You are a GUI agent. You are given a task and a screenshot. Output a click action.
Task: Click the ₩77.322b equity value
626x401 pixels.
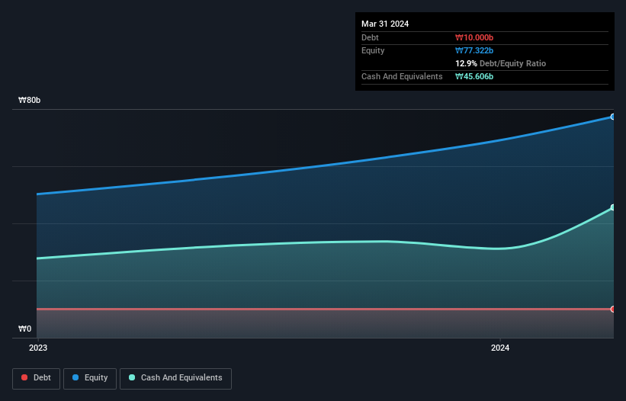coord(474,50)
